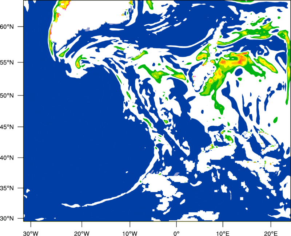The image size is (291, 236).
Task: Click the 10°E longitude label
Action: (223, 233)
